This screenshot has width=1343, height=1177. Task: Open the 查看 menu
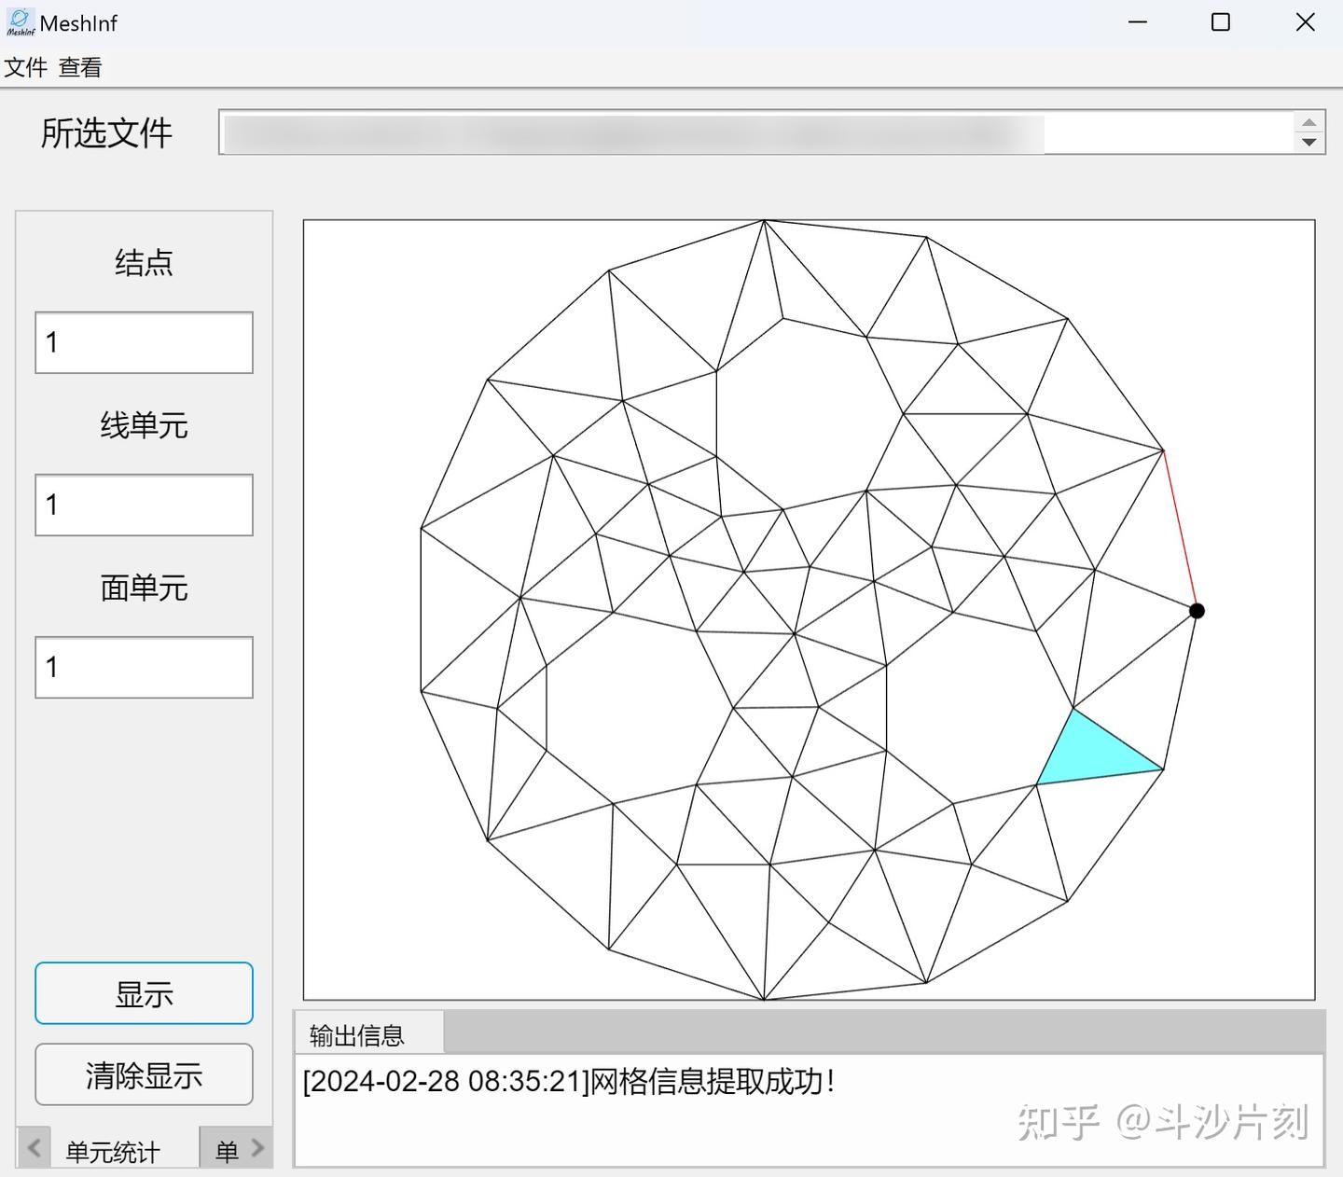(x=81, y=66)
